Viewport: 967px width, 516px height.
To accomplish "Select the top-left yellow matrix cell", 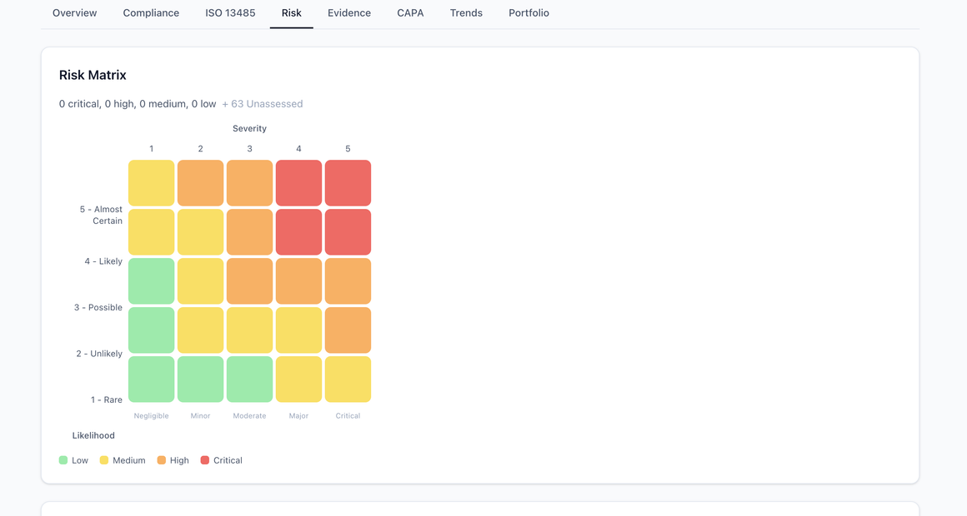I will click(x=151, y=183).
